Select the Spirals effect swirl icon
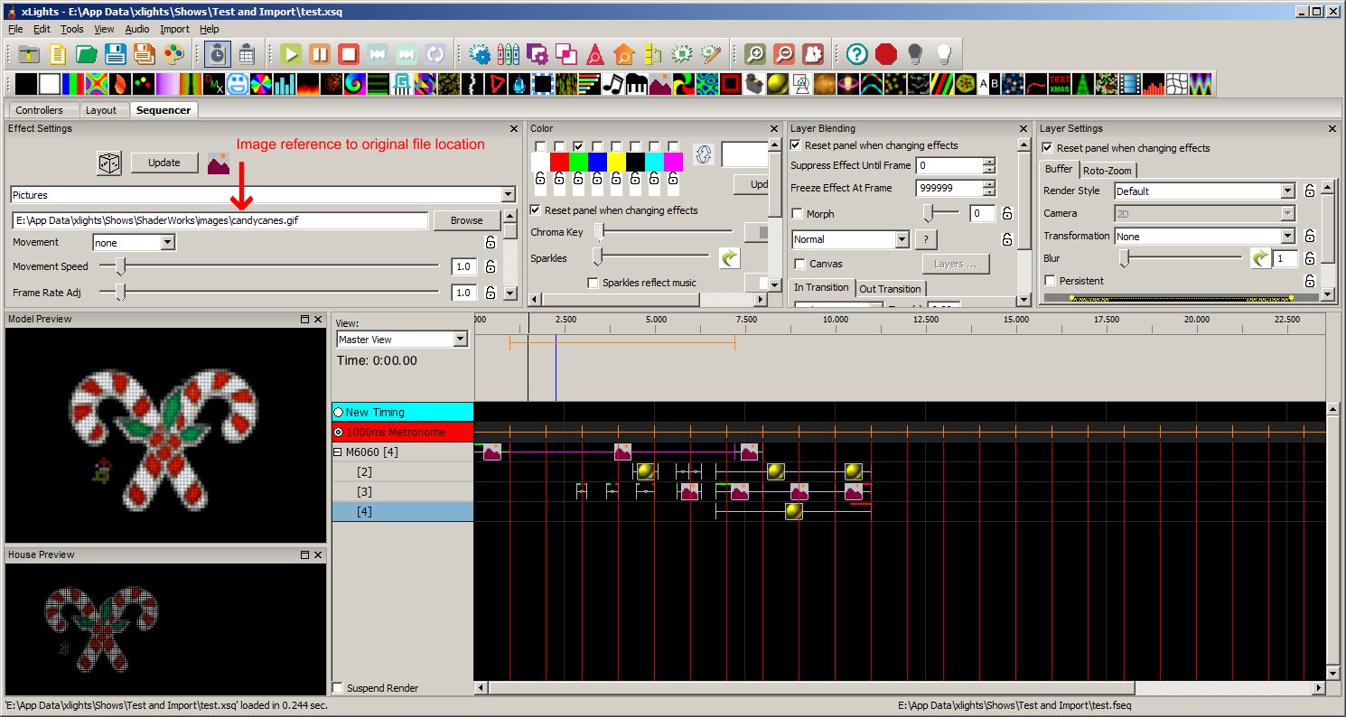 point(355,84)
